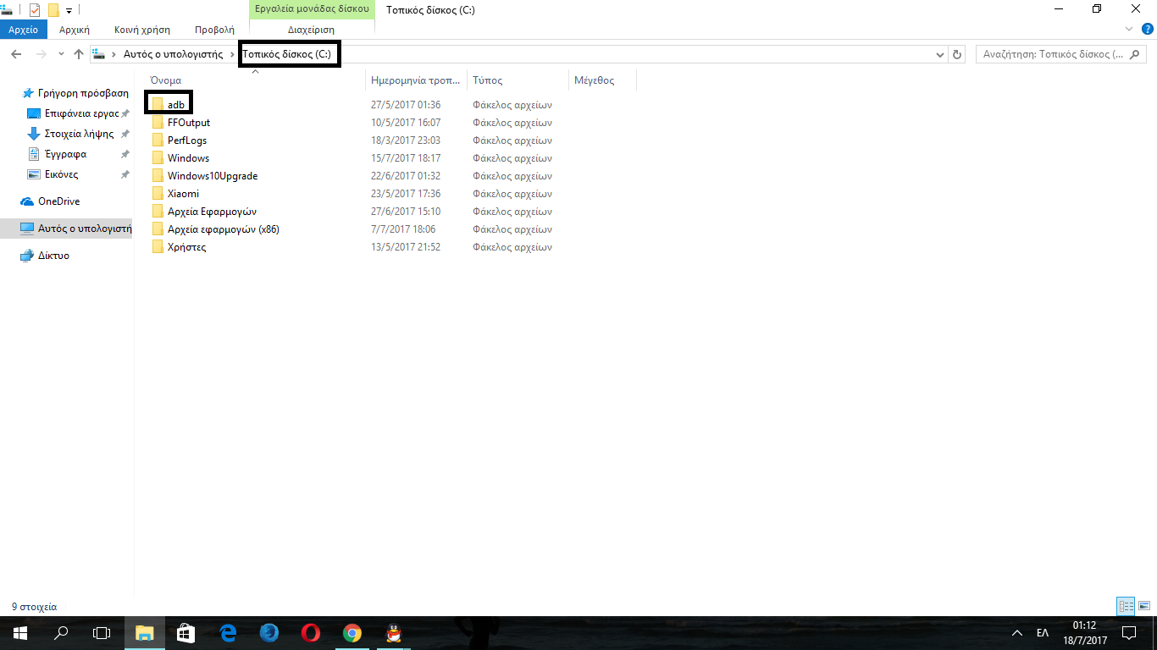Image resolution: width=1157 pixels, height=650 pixels.
Task: Launch Opera browser from the taskbar
Action: (x=311, y=633)
